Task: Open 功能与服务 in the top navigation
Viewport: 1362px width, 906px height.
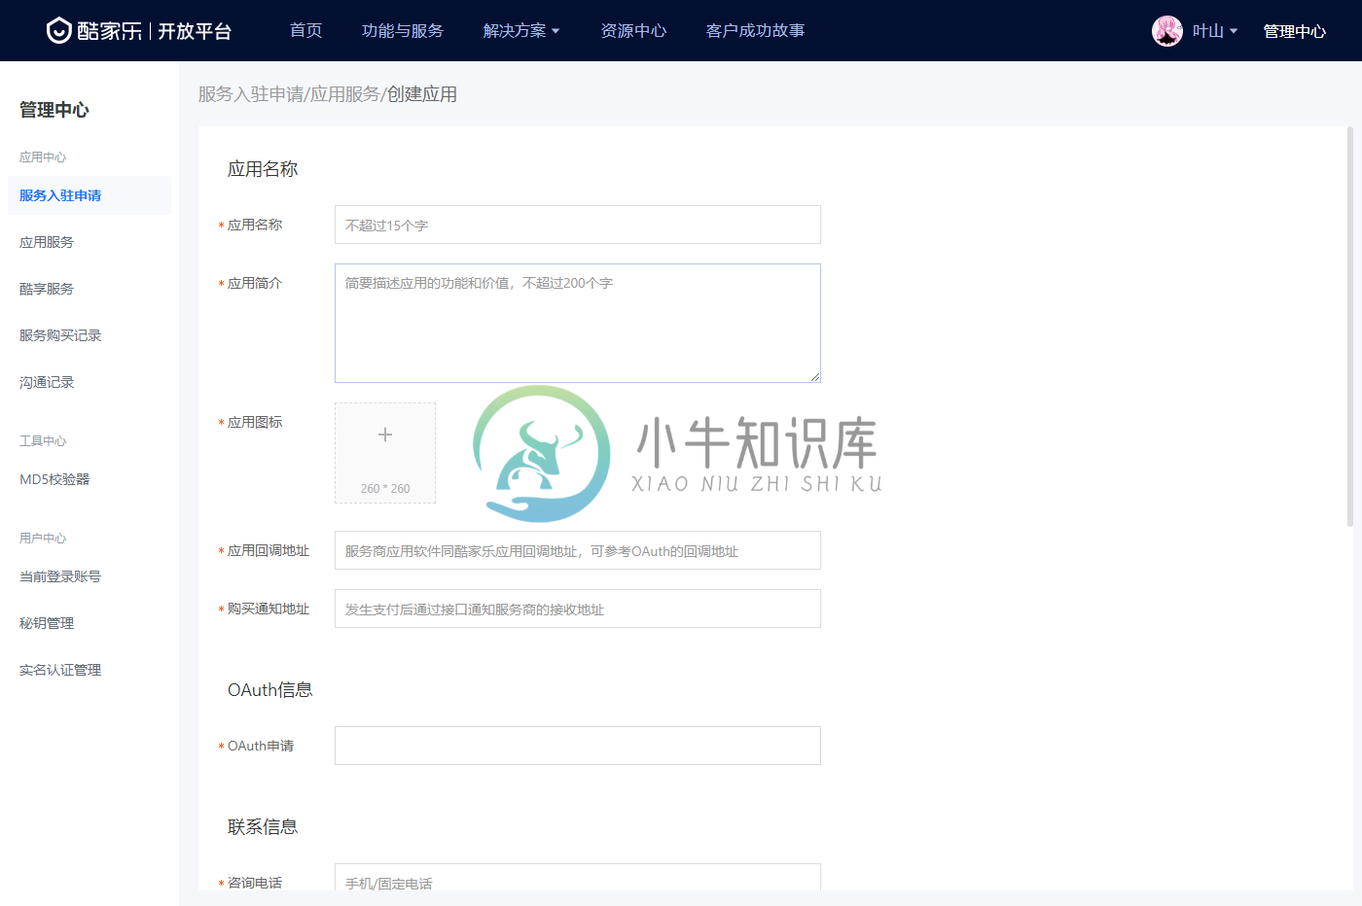Action: point(403,31)
